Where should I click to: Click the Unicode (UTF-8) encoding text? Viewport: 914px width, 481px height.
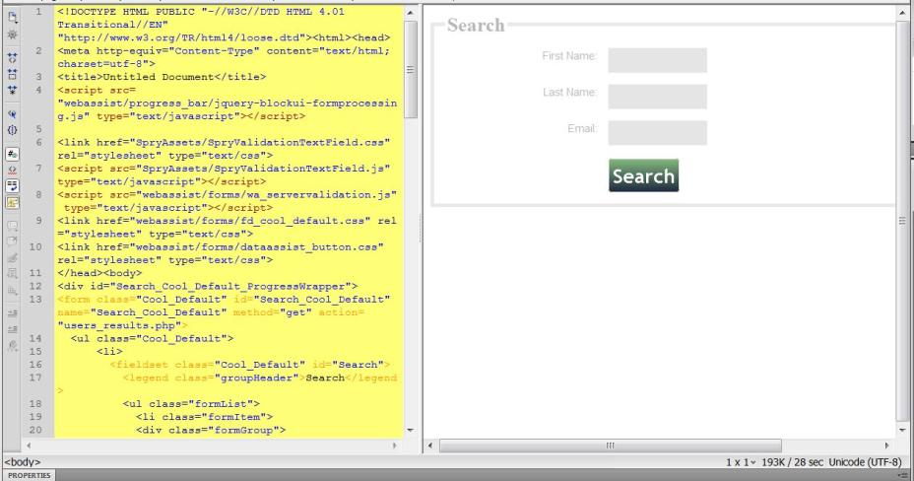[865, 462]
